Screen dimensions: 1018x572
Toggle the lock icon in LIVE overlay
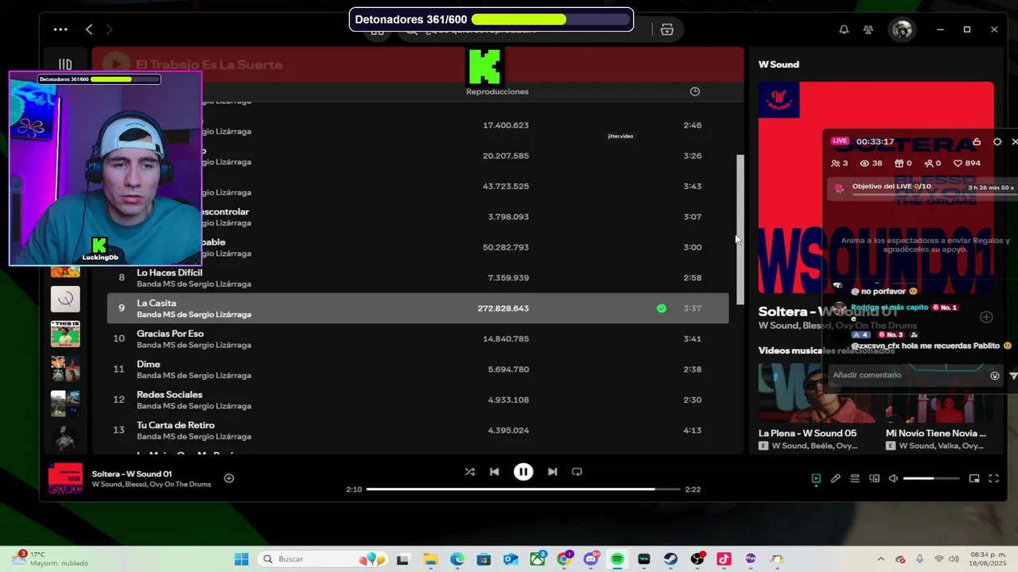pos(977,141)
